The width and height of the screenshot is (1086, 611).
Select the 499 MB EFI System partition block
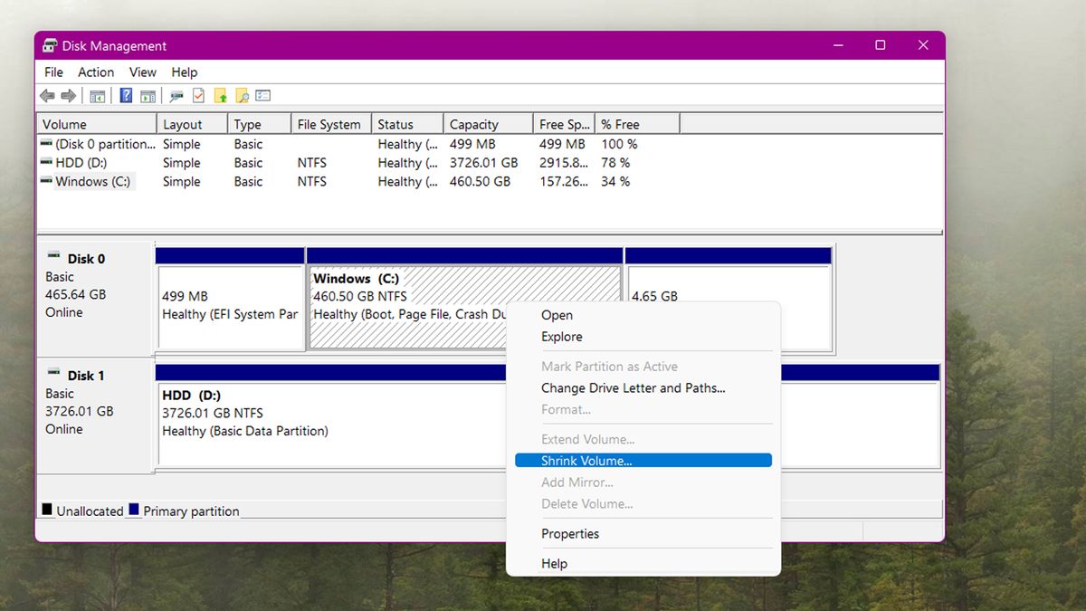click(x=231, y=301)
